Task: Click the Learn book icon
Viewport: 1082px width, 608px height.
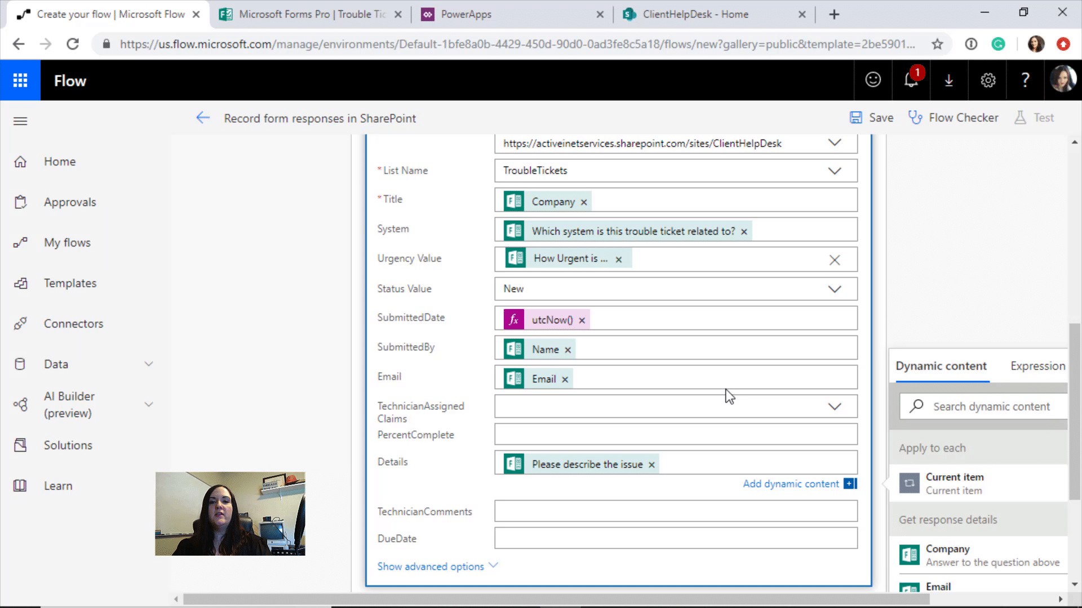Action: pos(20,486)
